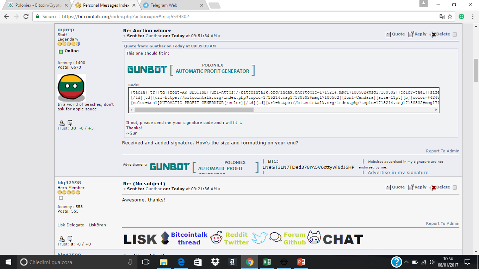Click the GUNBOT logo in mprep's signature
This screenshot has width=479, height=269.
point(170,167)
